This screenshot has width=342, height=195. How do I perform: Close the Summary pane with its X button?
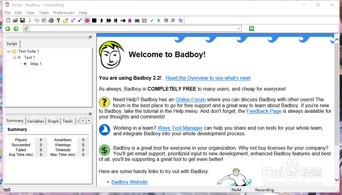click(90, 114)
